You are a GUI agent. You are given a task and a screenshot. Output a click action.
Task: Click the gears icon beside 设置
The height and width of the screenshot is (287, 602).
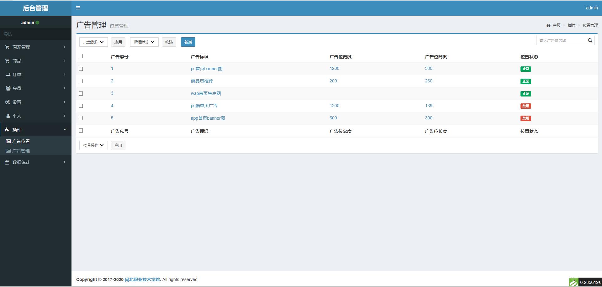coord(8,102)
